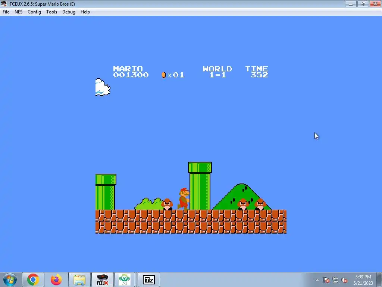Open Action Center flag icon
The image size is (382, 287).
pyautogui.click(x=326, y=280)
